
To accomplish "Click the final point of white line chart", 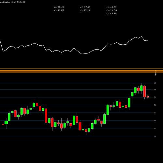I will (x=147, y=41).
